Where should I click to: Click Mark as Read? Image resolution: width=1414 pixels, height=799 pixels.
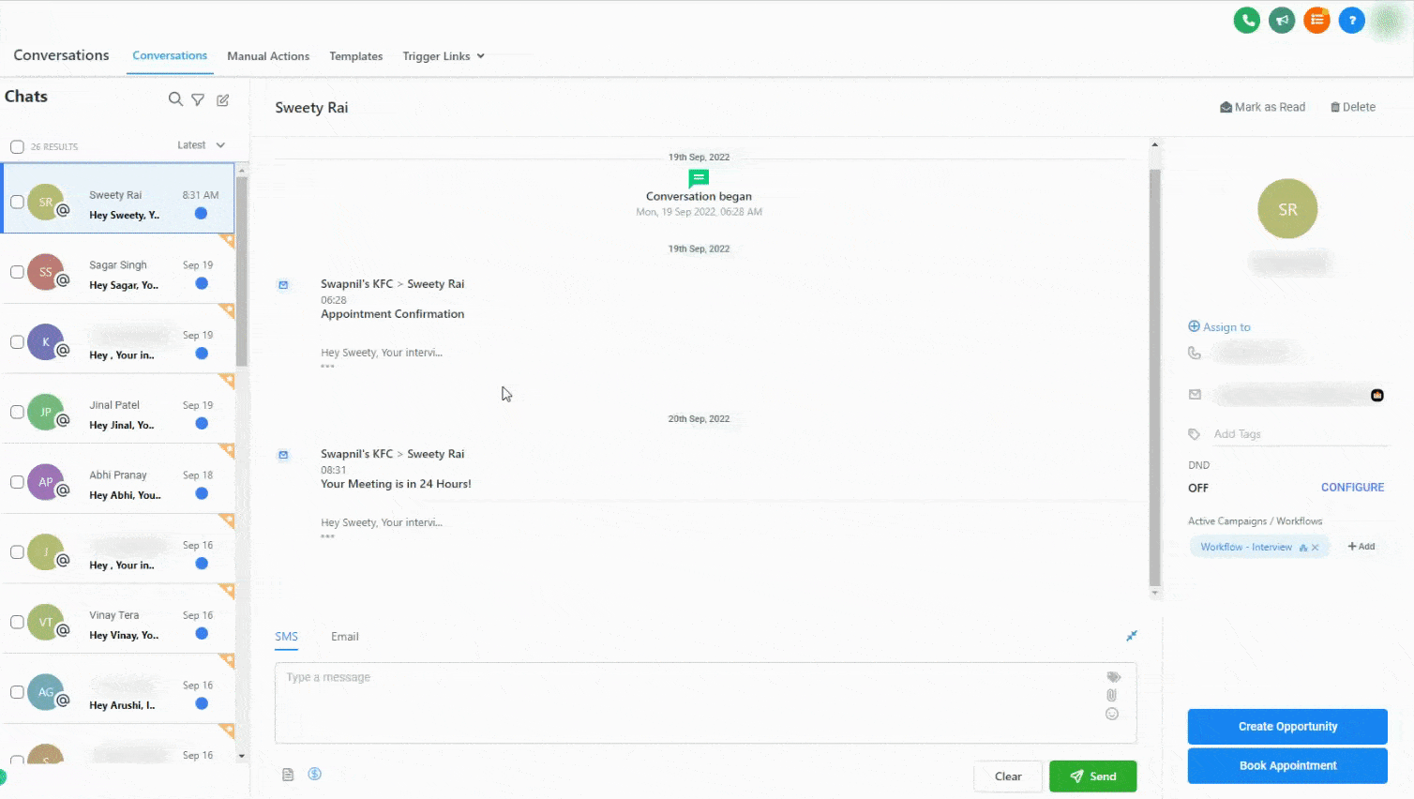coord(1262,107)
